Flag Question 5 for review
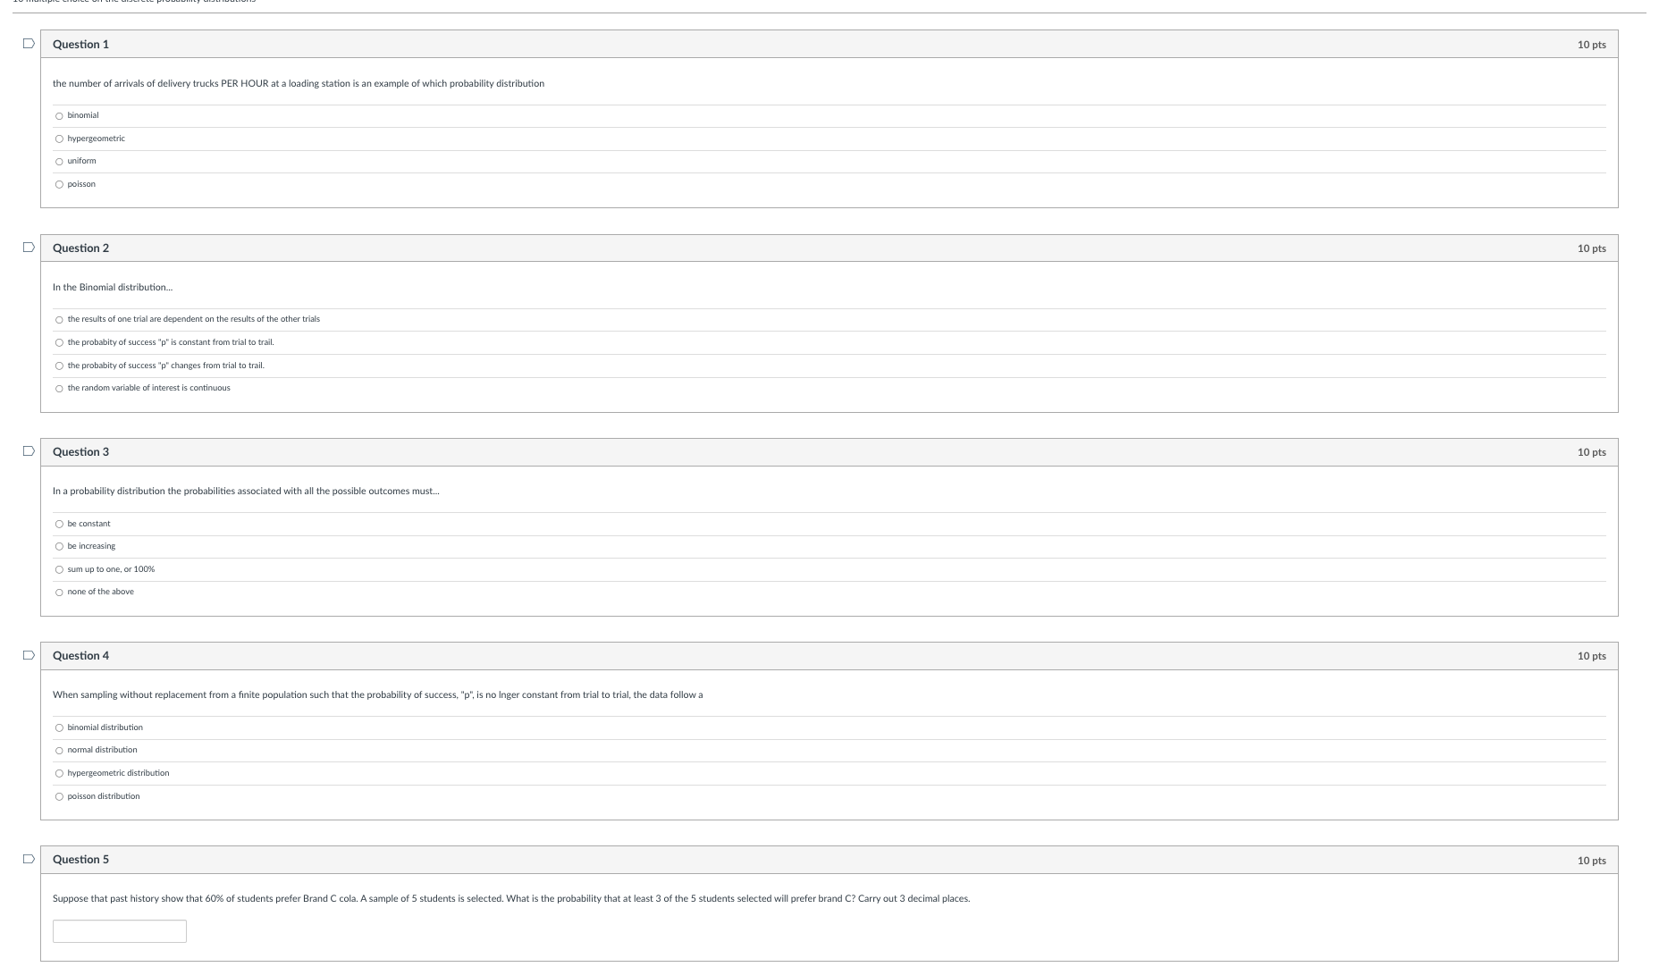The width and height of the screenshot is (1659, 967). click(x=29, y=858)
